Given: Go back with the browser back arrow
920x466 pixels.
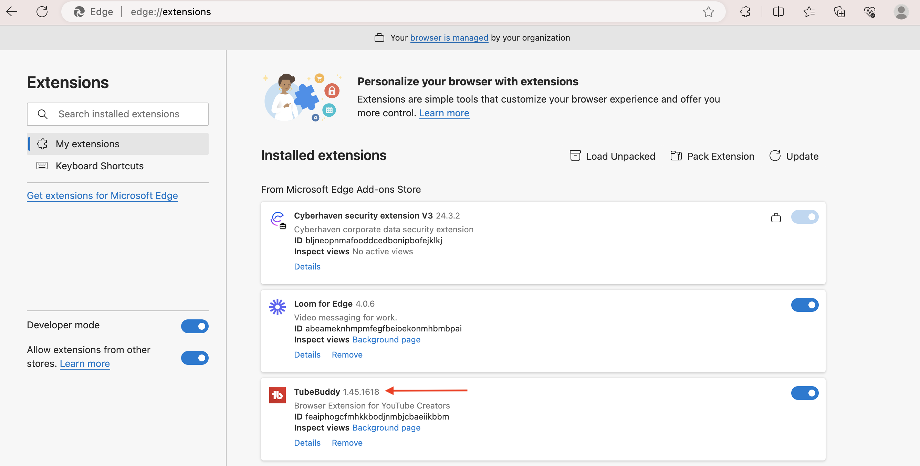Looking at the screenshot, I should pos(12,12).
